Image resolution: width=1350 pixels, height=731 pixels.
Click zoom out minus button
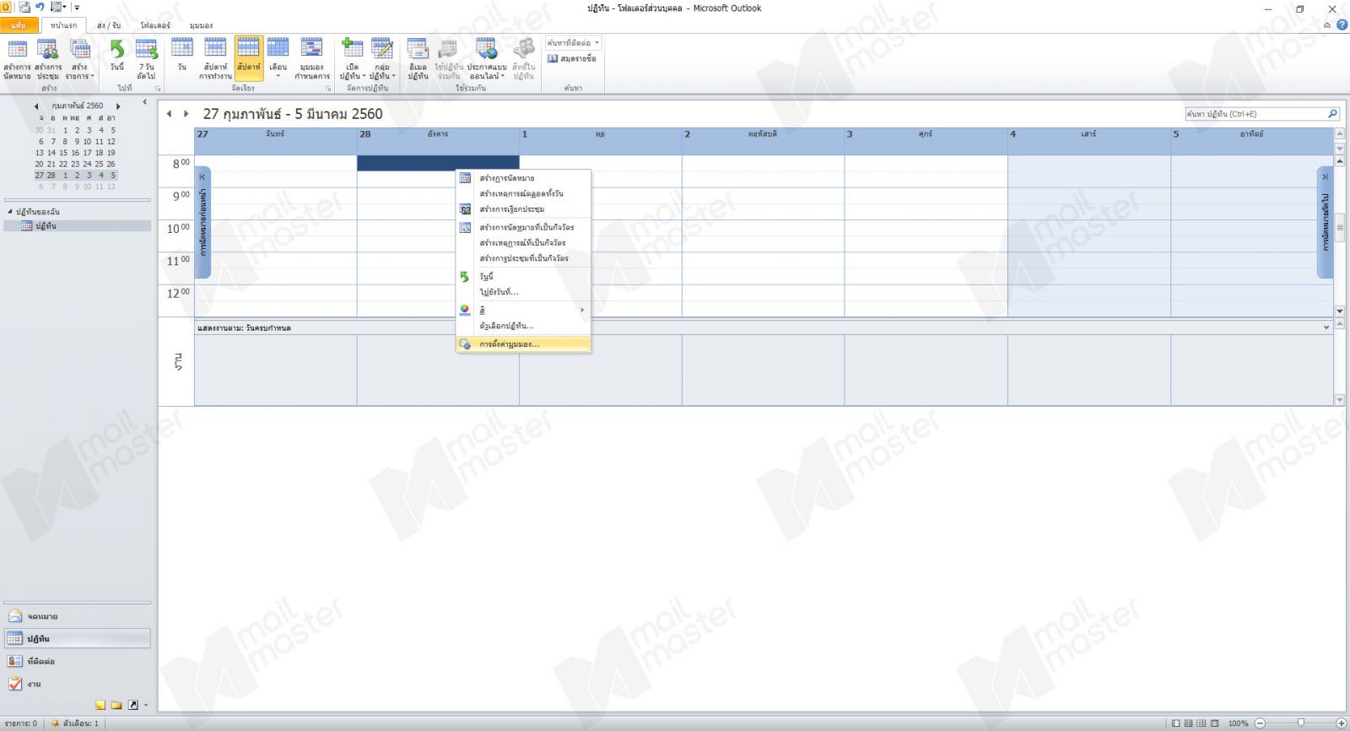(1260, 723)
